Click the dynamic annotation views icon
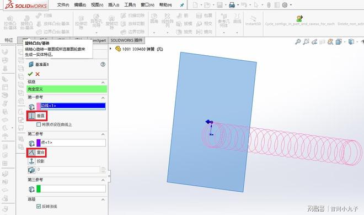This screenshot has height=215, width=364. coord(330,41)
